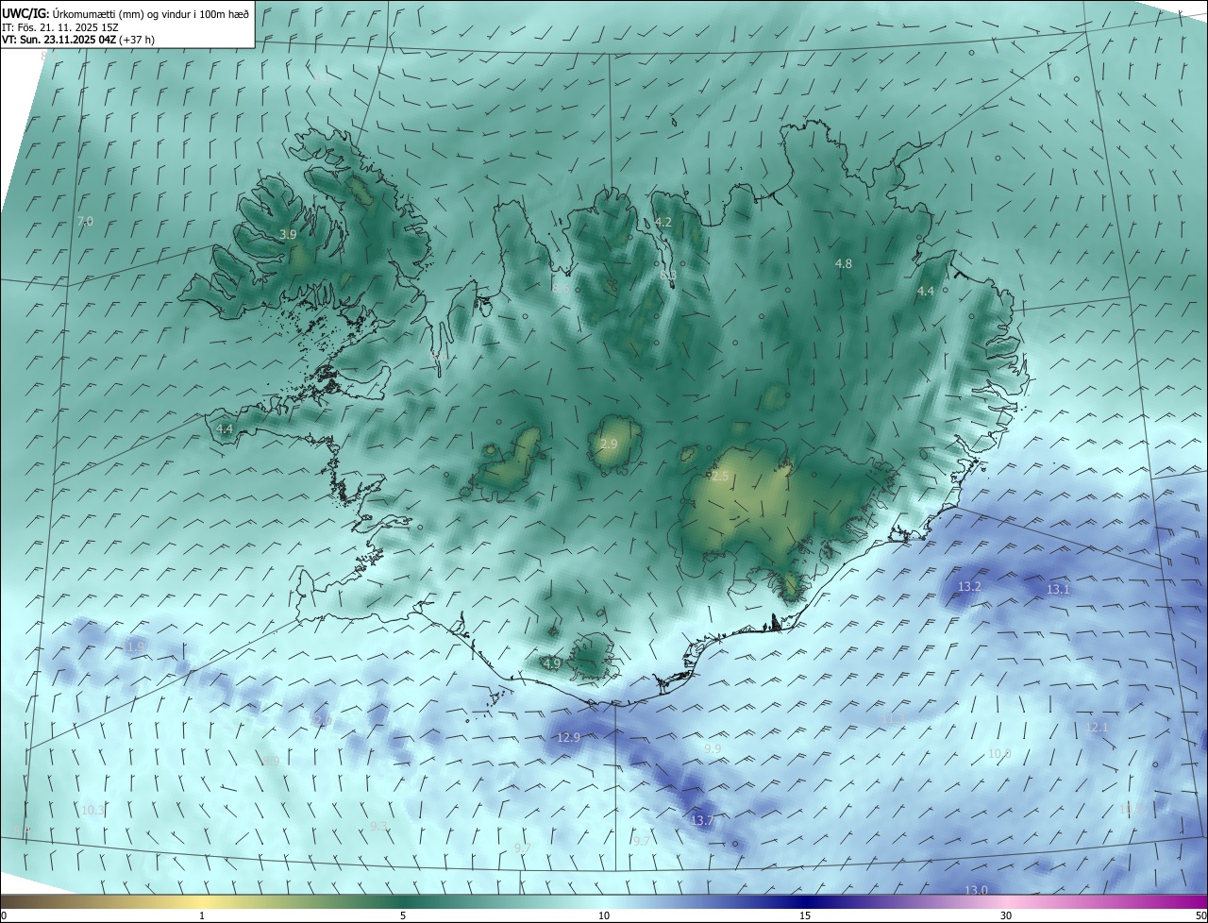
Task: Select the 2.5 label on Vatnajökull glacier
Action: pyautogui.click(x=720, y=477)
